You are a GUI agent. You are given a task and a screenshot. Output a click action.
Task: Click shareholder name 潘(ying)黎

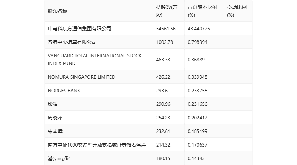[59, 159]
